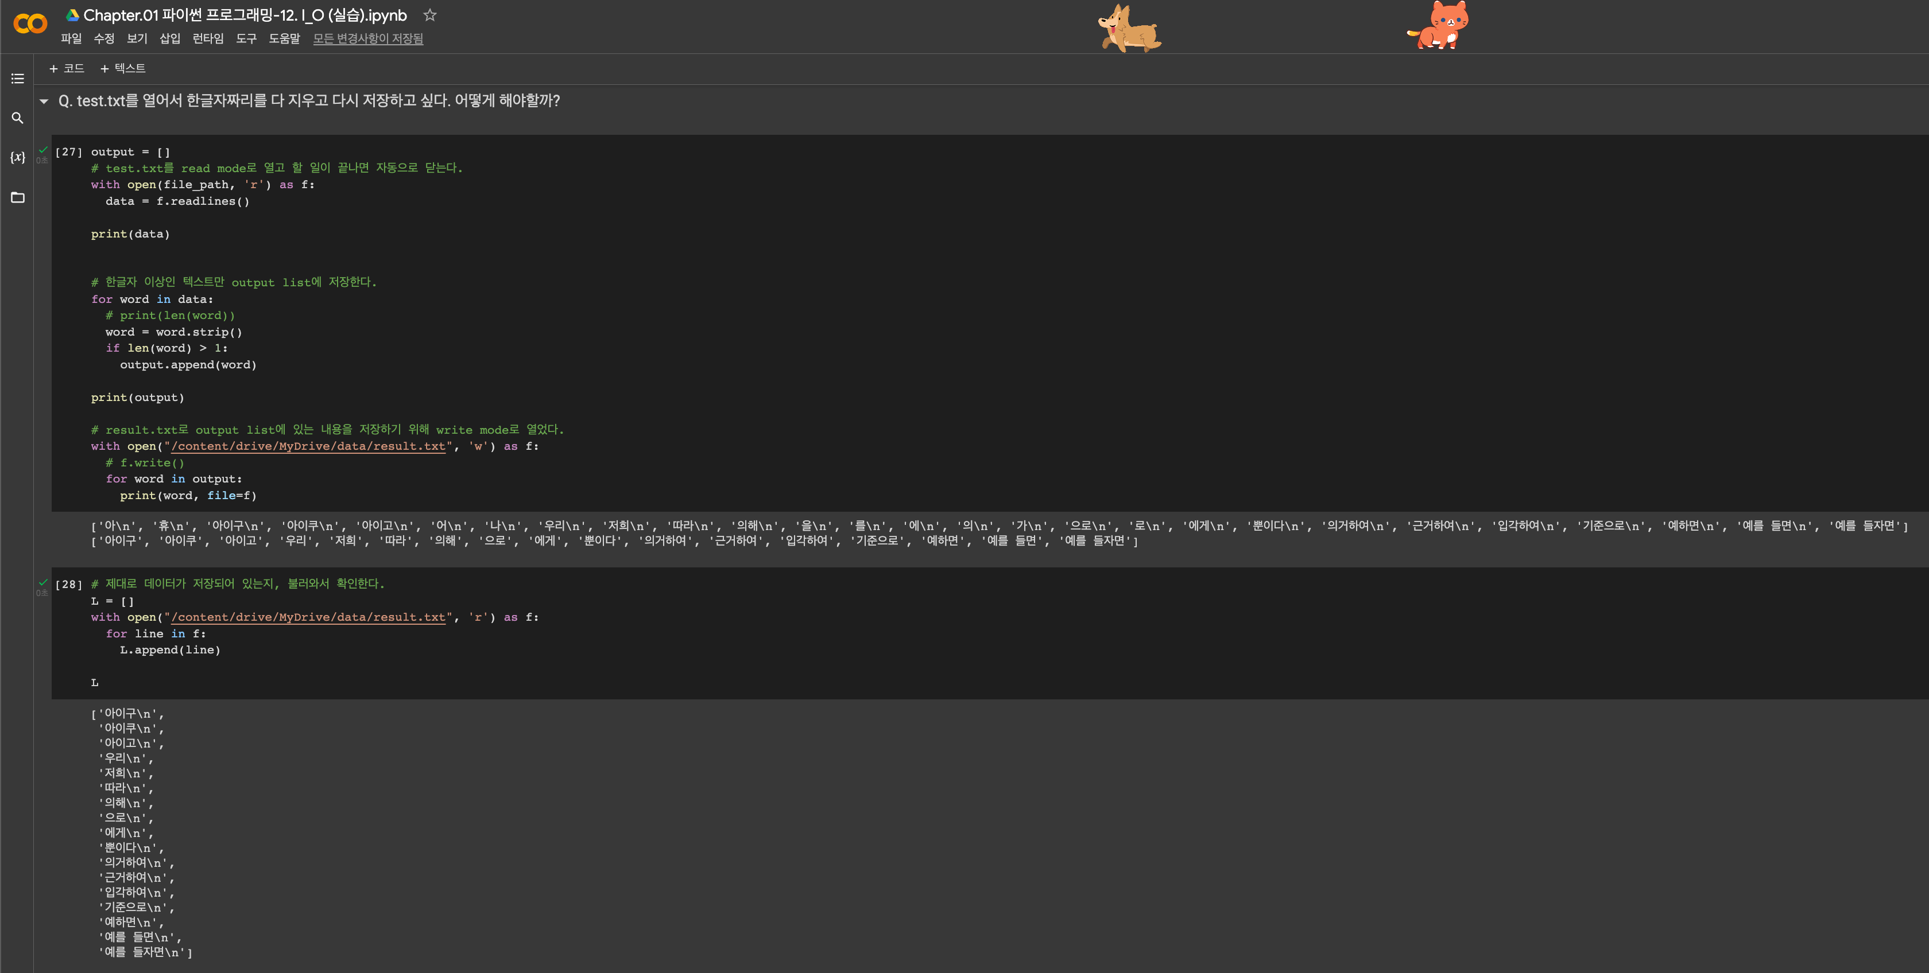Add a text cell with + 텍스트
Screen dimensions: 1929x973
[123, 68]
